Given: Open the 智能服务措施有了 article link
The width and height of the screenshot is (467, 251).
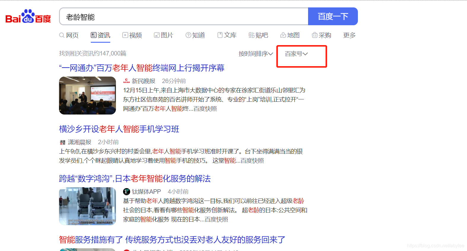Looking at the screenshot, I should (172, 240).
